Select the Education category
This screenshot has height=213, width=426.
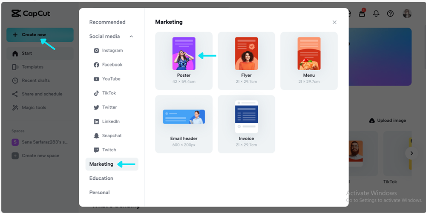(x=101, y=178)
